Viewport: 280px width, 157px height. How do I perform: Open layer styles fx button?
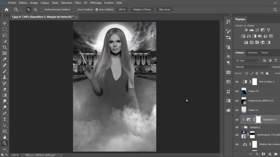click(x=257, y=154)
